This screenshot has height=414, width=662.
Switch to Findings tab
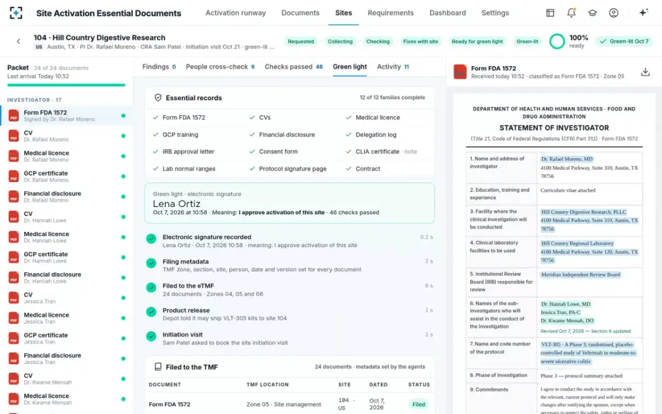159,67
